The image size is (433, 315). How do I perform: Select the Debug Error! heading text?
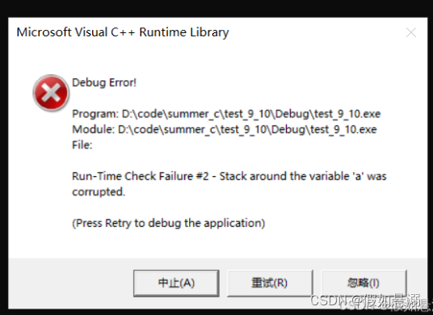[104, 82]
